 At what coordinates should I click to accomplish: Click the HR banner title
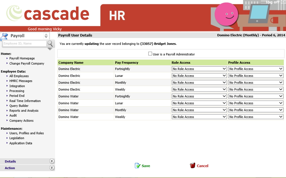117,16
